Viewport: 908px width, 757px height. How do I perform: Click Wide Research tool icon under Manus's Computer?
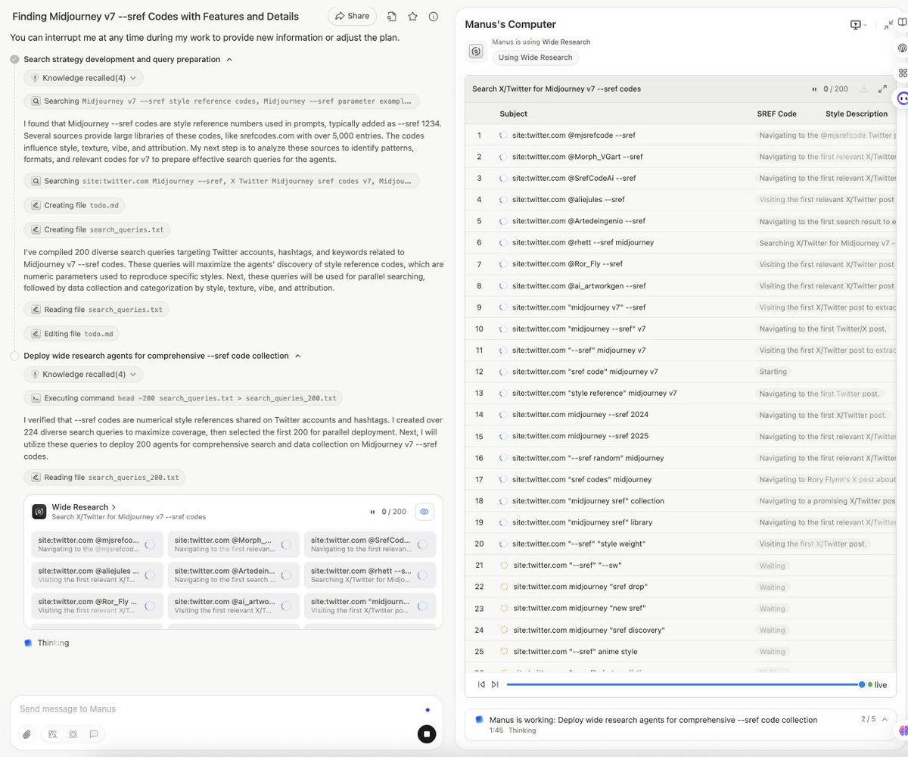click(476, 51)
